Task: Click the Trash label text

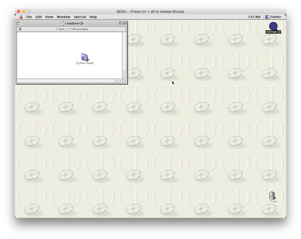Action: point(273,201)
